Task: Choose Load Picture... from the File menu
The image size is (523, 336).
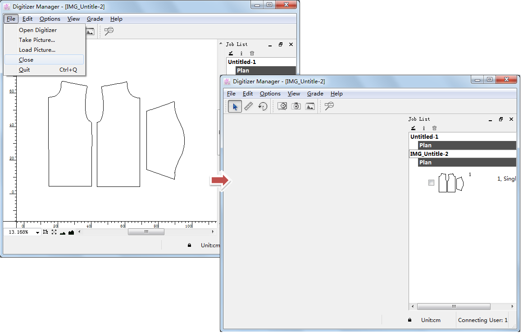Action: point(37,50)
